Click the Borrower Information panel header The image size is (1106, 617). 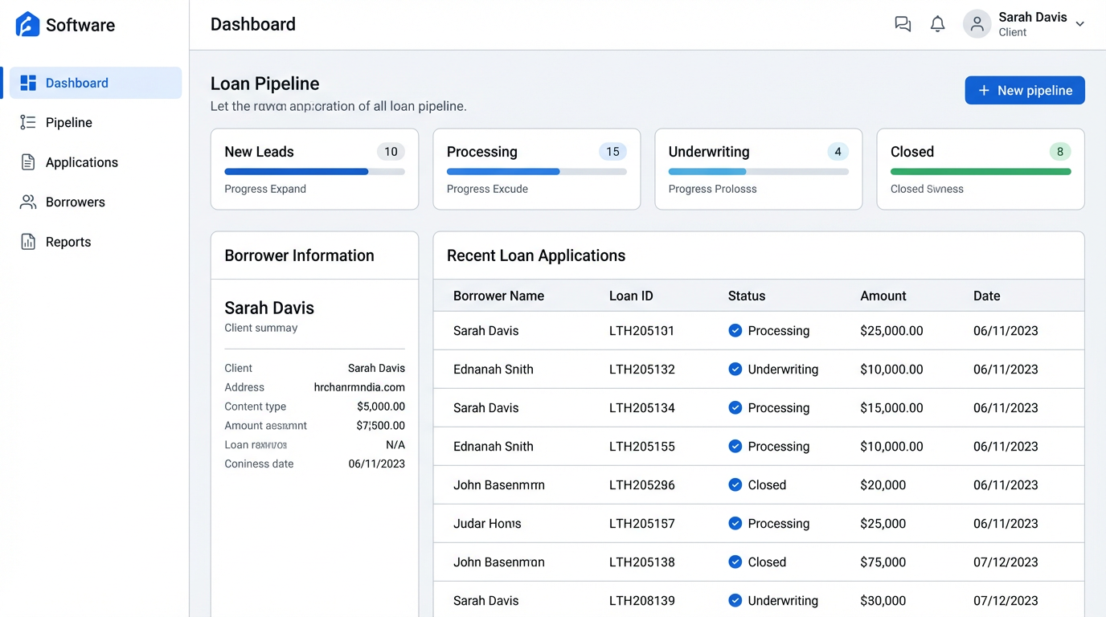(299, 255)
